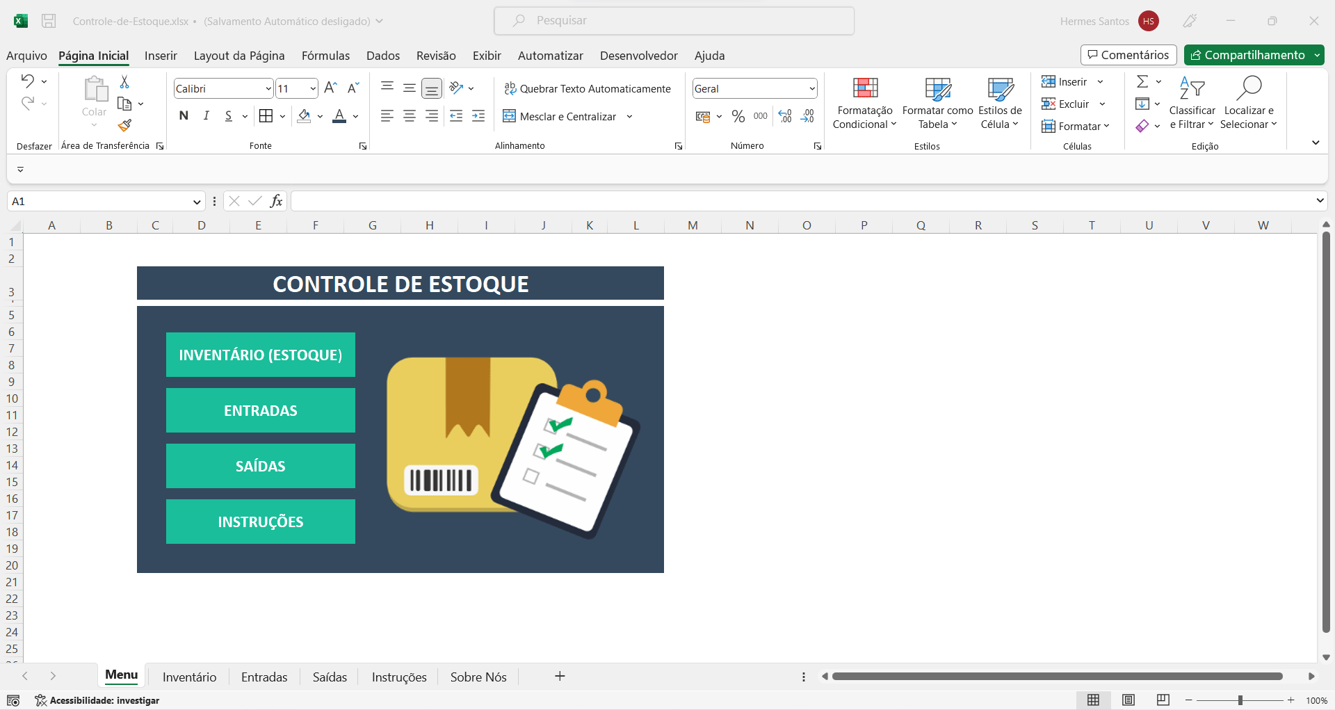The width and height of the screenshot is (1335, 710).
Task: Open Estilos de Célula gallery
Action: click(1000, 104)
